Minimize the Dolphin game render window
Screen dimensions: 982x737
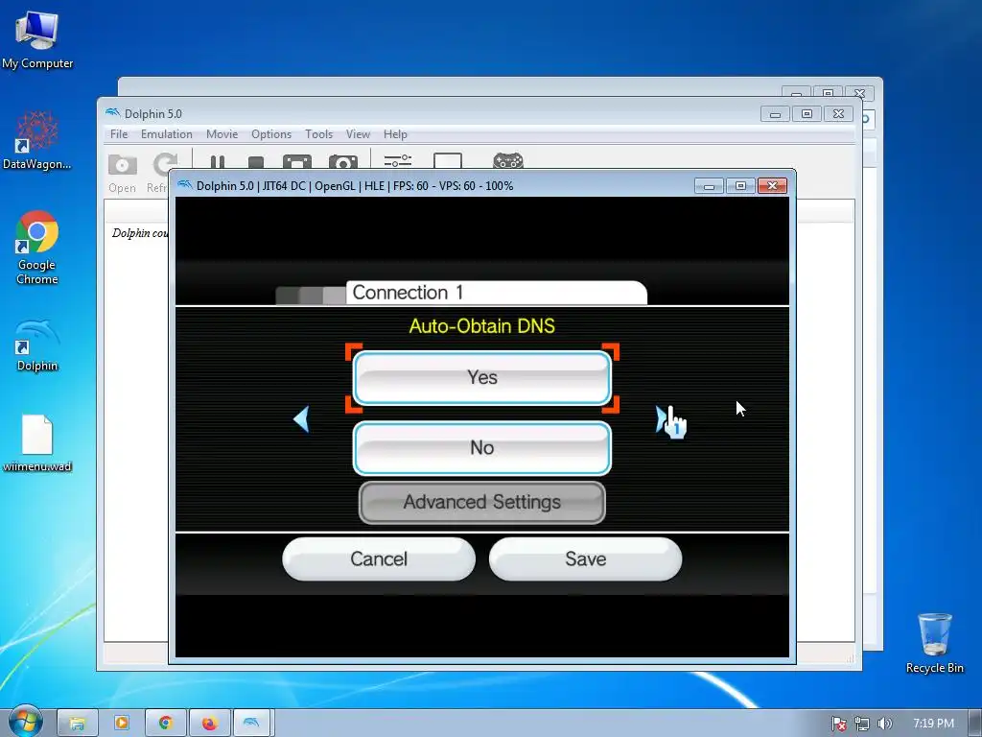(x=709, y=186)
